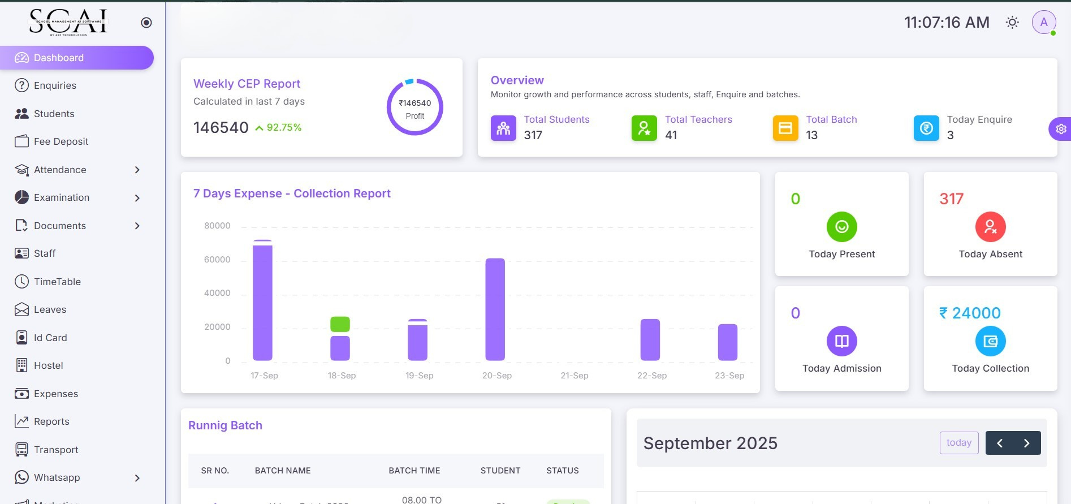Click the Leaves envelope icon
Screen dimensions: 1071x504
(21, 309)
